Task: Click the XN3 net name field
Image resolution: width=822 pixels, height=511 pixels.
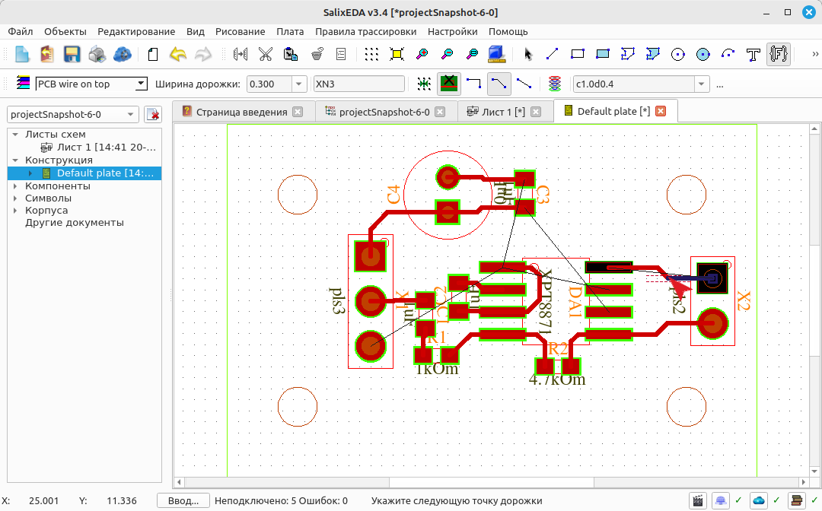Action: (359, 84)
